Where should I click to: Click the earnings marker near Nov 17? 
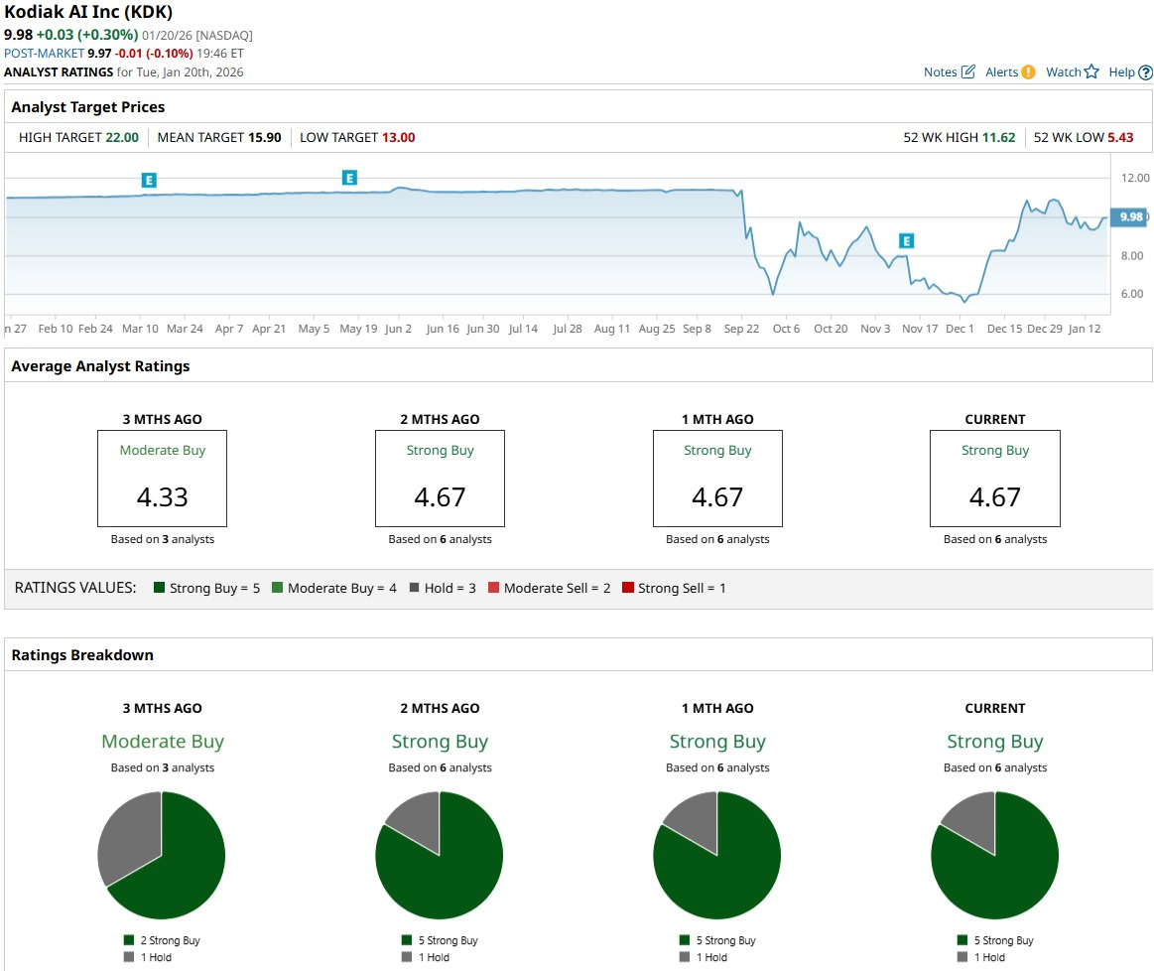coord(906,240)
